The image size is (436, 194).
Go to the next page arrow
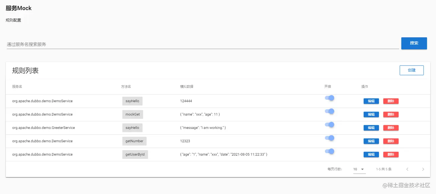pyautogui.click(x=423, y=169)
